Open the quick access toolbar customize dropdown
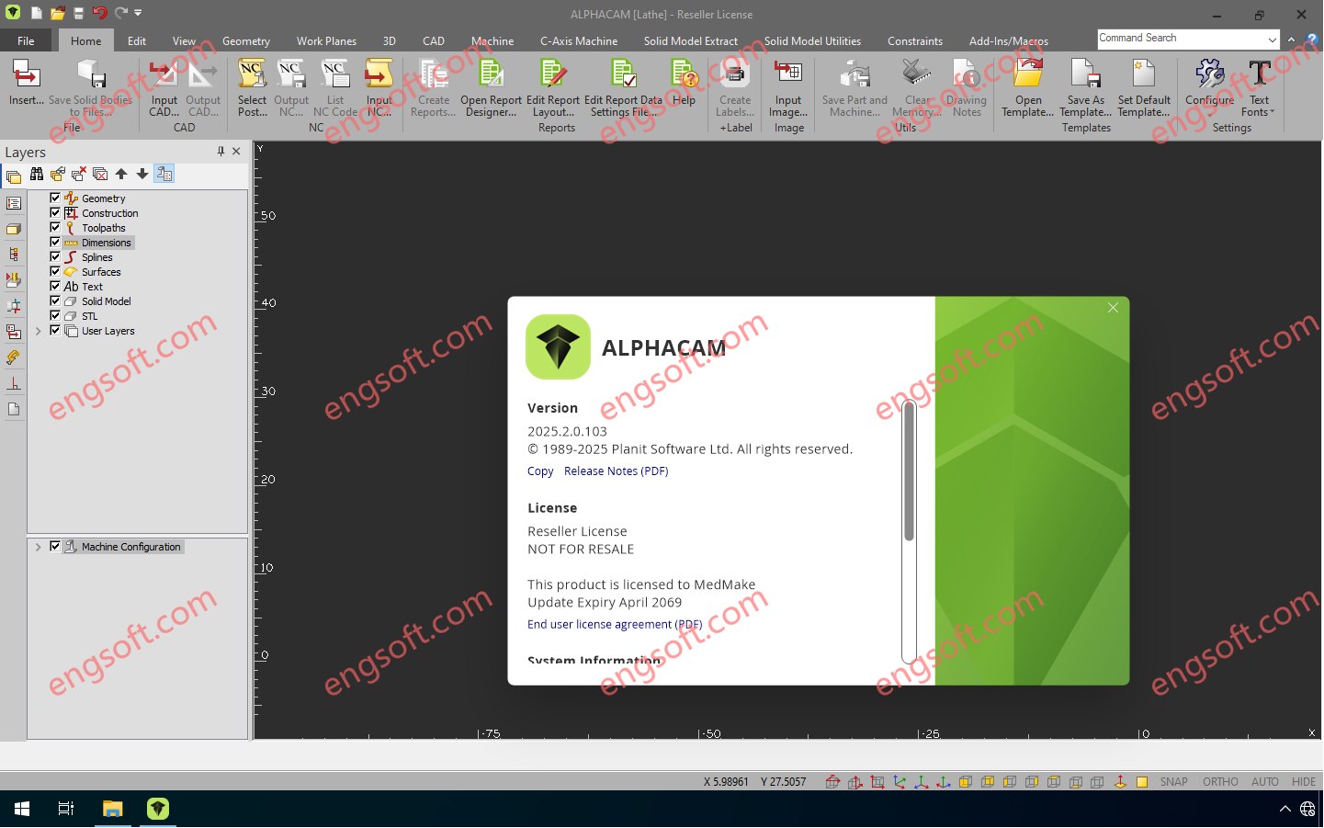The height and width of the screenshot is (828, 1324). [138, 13]
